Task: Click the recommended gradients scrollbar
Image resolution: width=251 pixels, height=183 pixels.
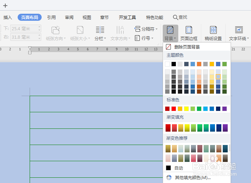Action: [x=229, y=148]
